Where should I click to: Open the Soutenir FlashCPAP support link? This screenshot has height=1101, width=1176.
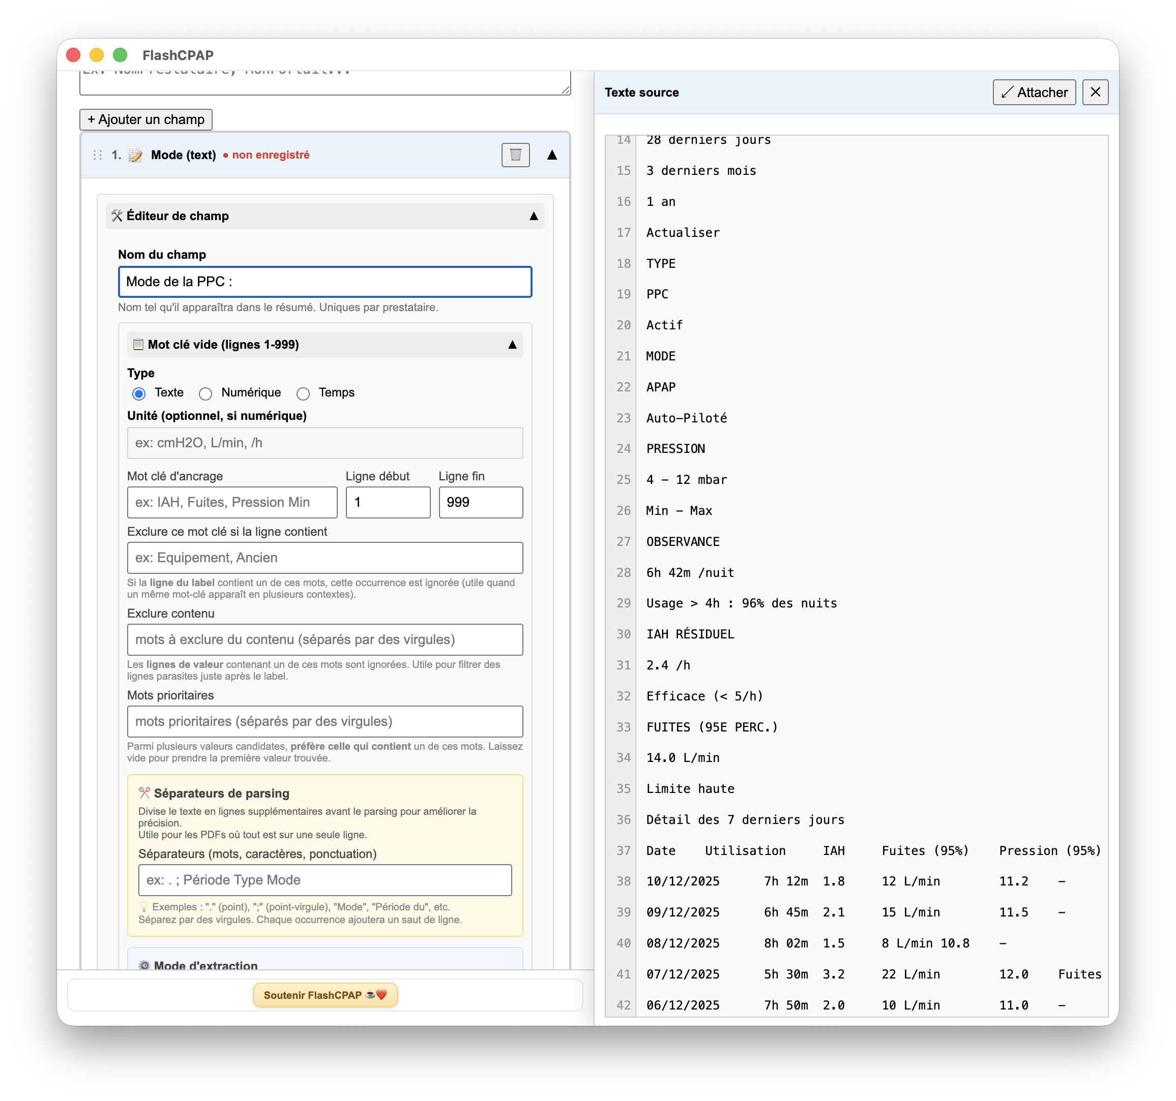point(325,995)
